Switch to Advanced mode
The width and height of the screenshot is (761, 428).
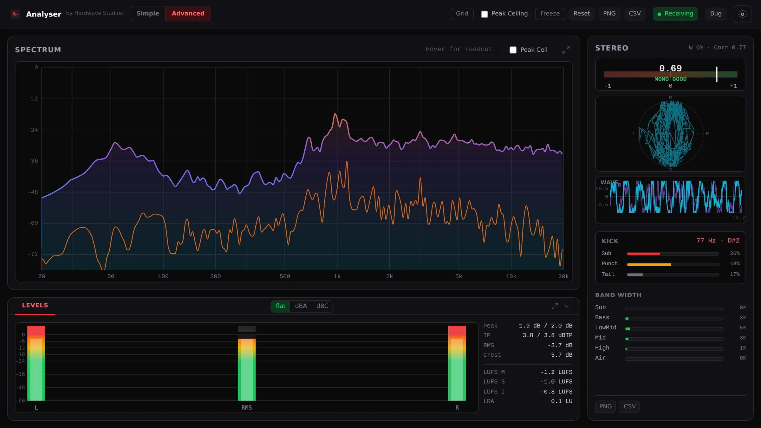point(188,14)
